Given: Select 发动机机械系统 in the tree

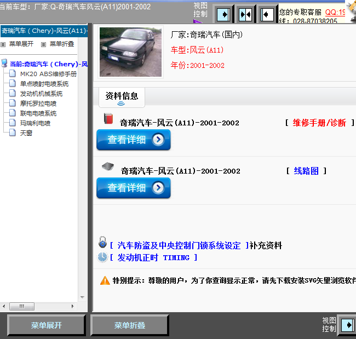Looking at the screenshot, I should point(41,94).
